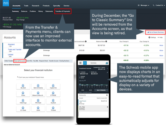
Task: Click the HA_TEST info icon
Action: pyautogui.click(x=107, y=107)
